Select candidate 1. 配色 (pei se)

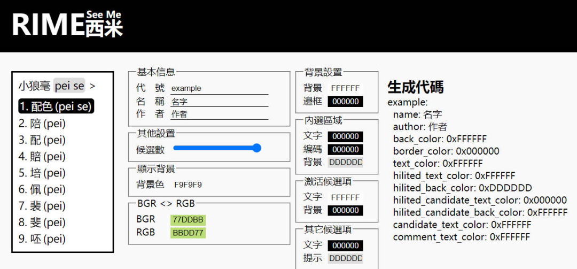[x=56, y=106]
